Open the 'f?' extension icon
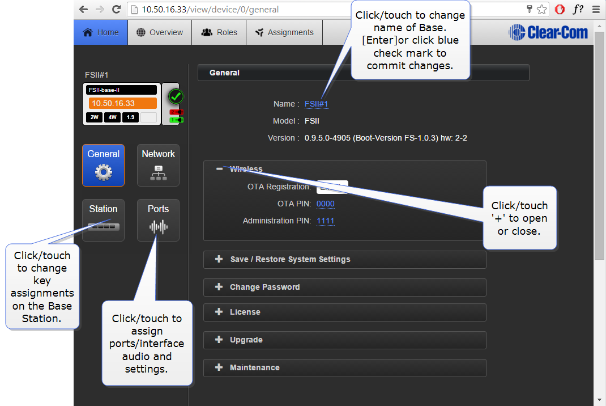Screen dimensions: 606x406 pos(578,9)
